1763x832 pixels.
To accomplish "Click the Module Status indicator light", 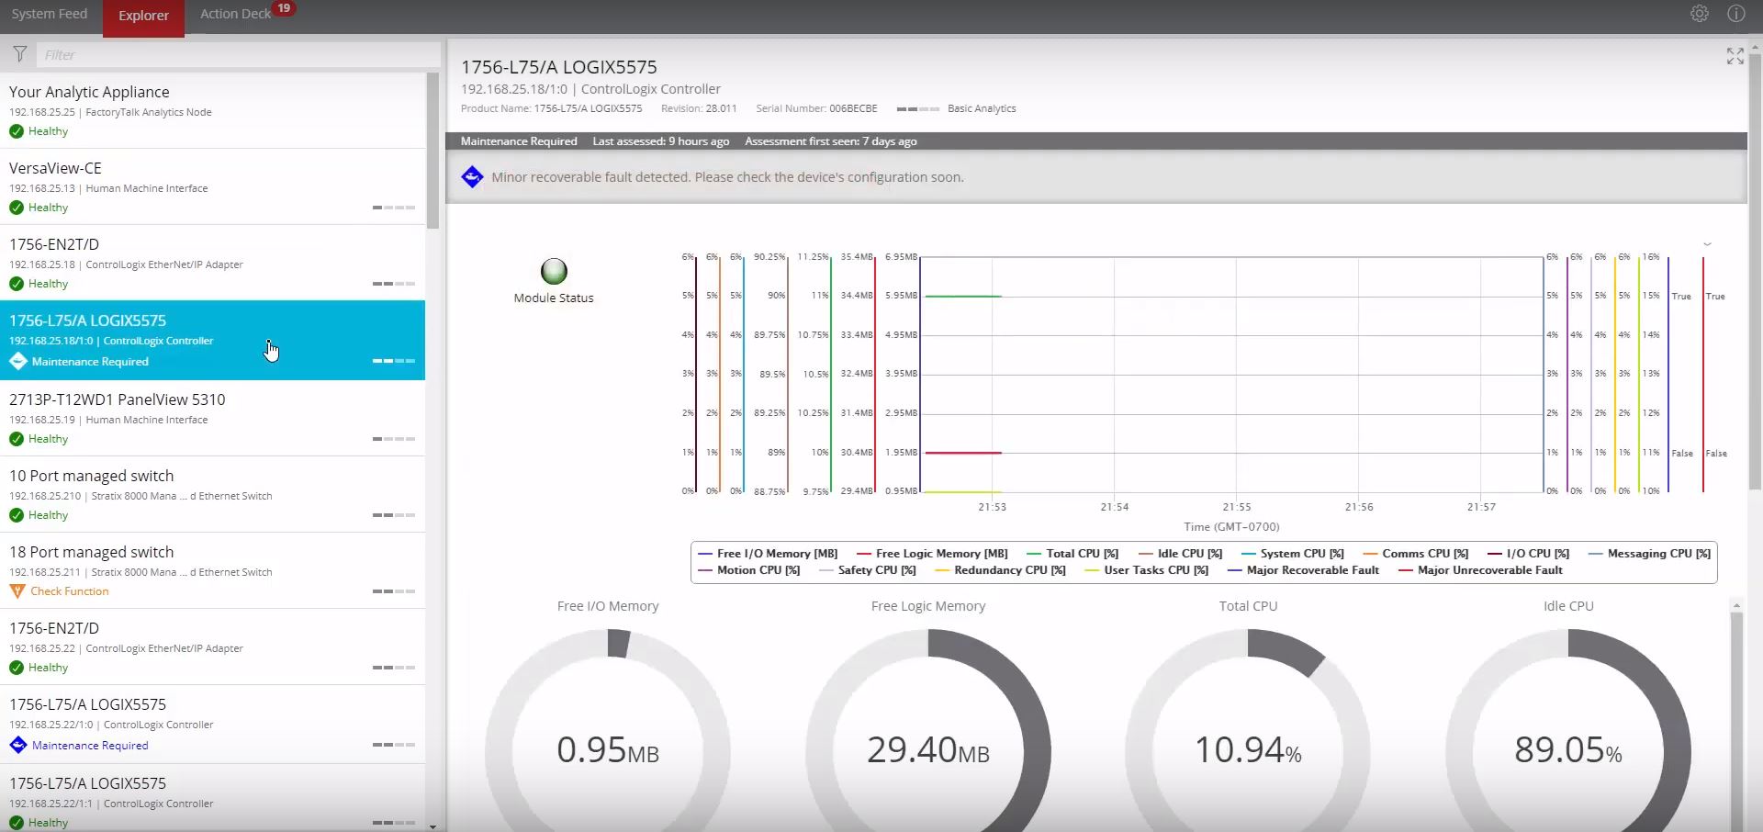I will [x=554, y=272].
